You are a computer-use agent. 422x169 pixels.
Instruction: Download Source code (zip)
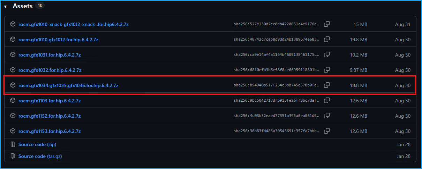tap(37, 144)
